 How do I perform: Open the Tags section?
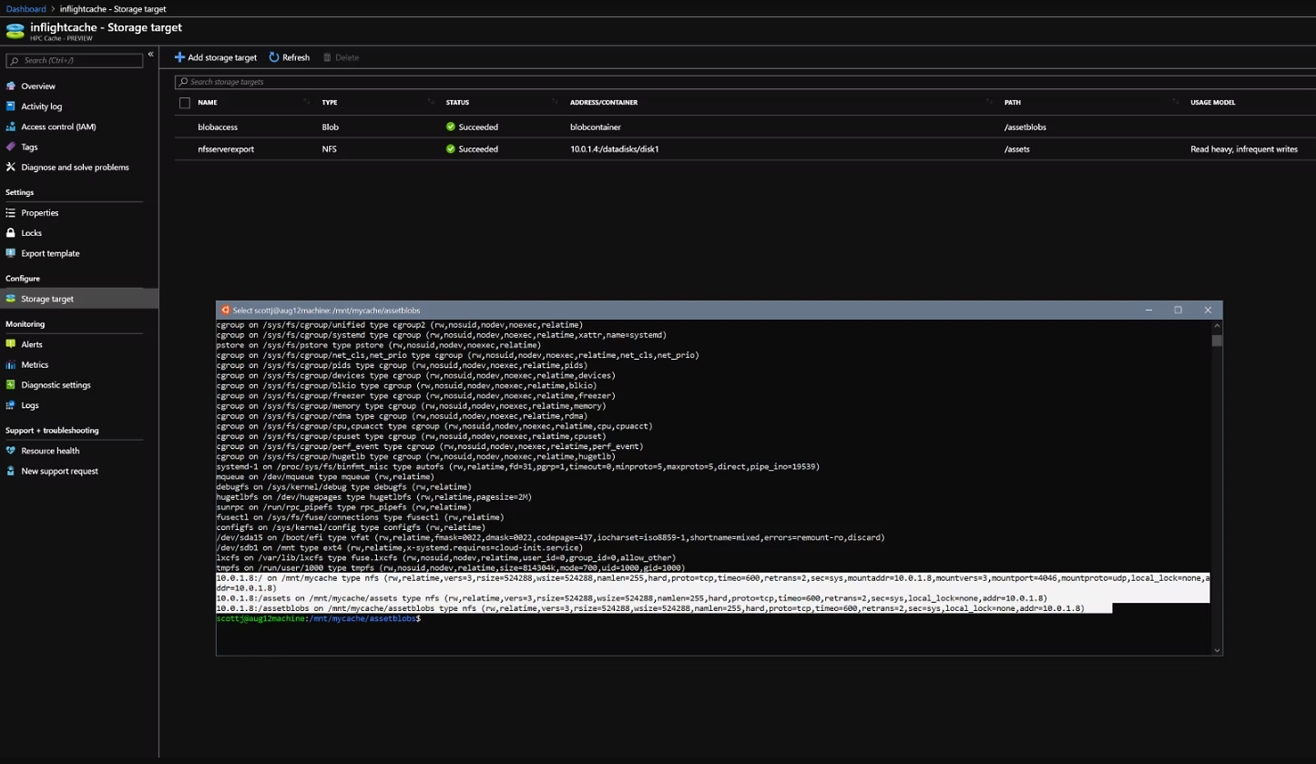click(29, 147)
